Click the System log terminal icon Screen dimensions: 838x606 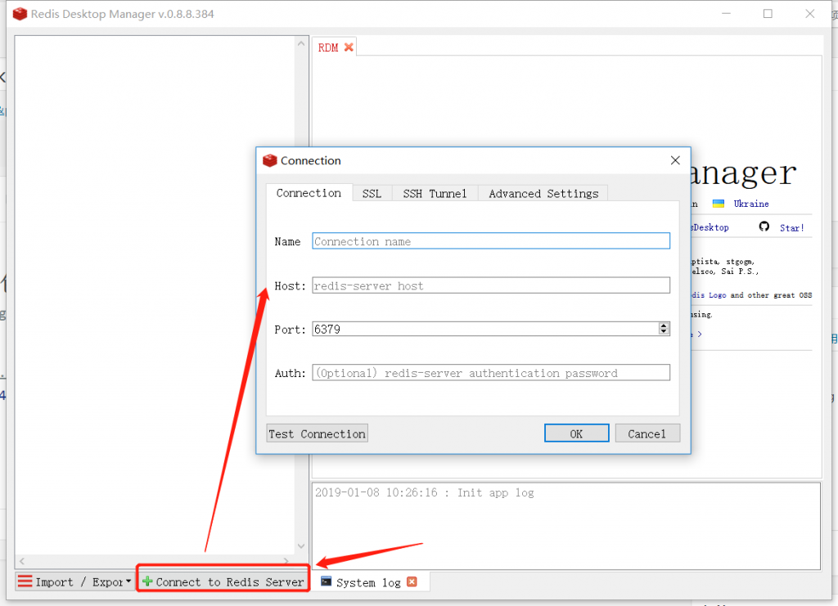point(326,581)
